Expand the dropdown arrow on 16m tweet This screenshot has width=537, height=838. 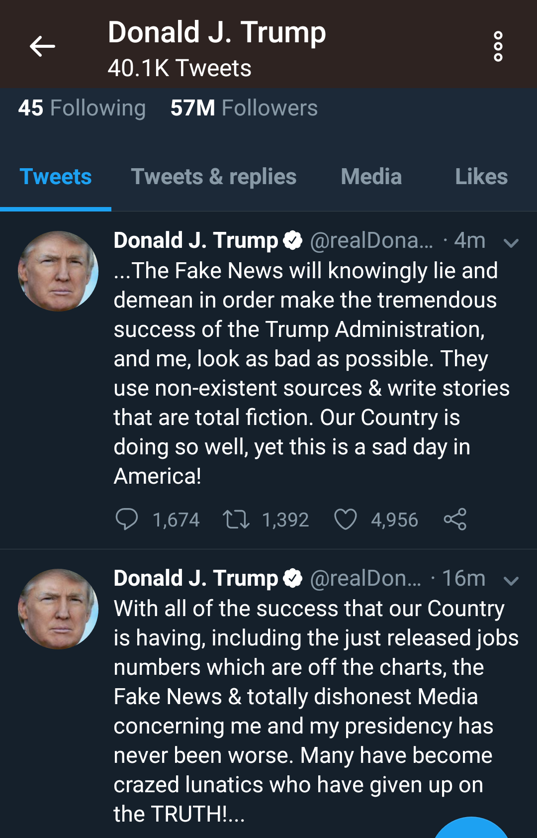pos(511,581)
